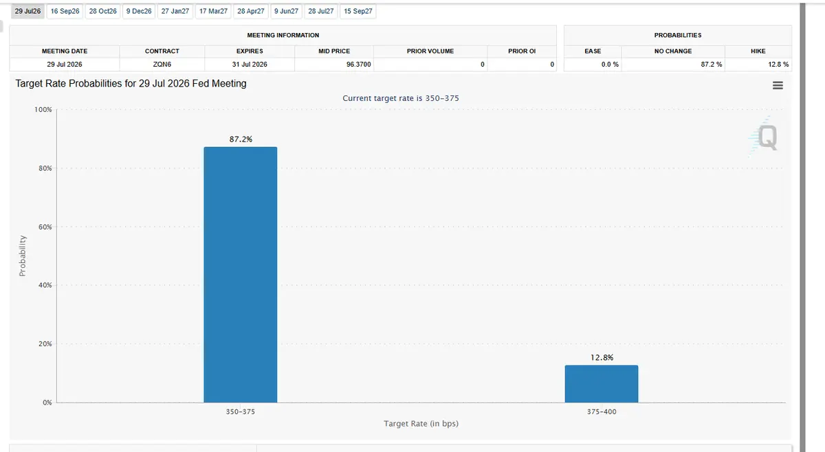Select the 29 Jul26 meeting tab
Screen dimensions: 825x452
pos(28,12)
